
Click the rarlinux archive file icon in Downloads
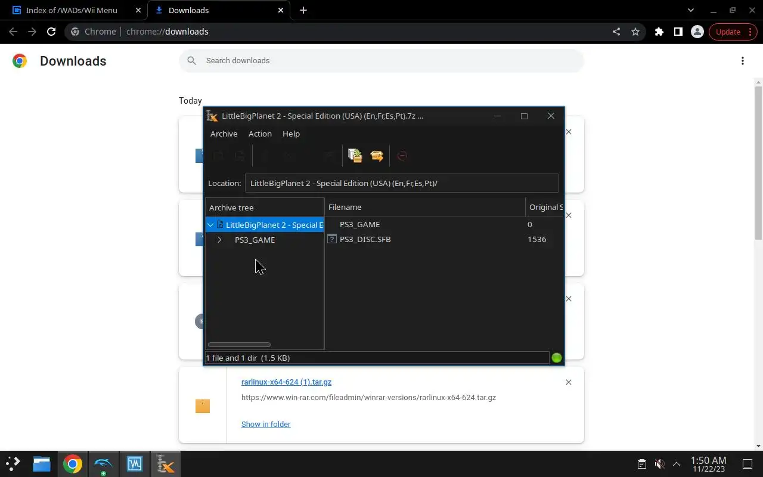pyautogui.click(x=203, y=406)
